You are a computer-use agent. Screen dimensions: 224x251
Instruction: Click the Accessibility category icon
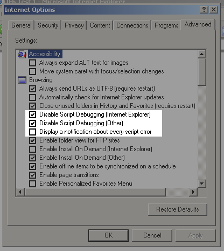click(x=22, y=54)
